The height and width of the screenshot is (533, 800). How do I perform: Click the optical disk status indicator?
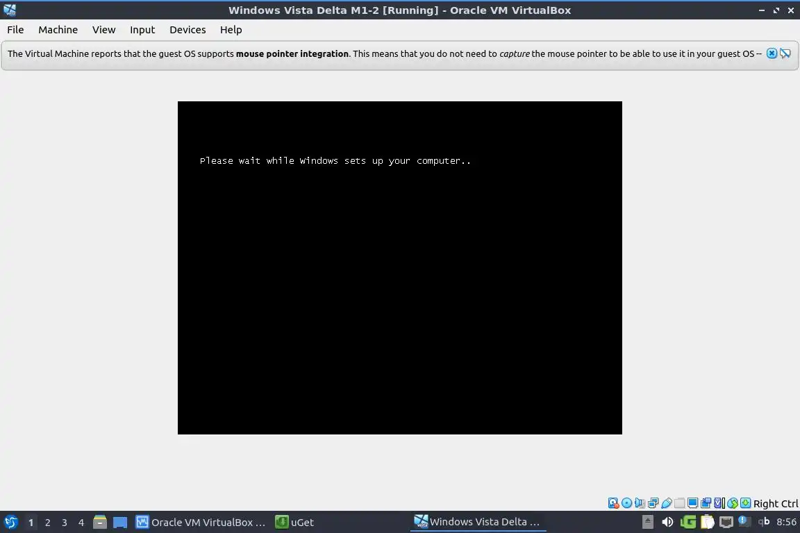(x=626, y=503)
